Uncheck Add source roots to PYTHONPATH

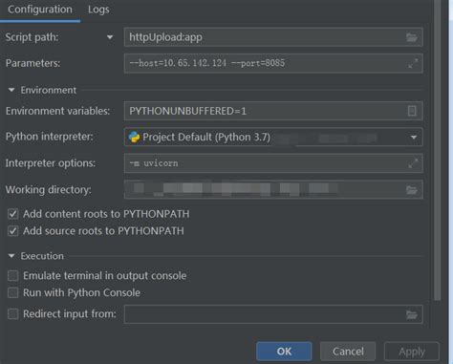pos(13,231)
